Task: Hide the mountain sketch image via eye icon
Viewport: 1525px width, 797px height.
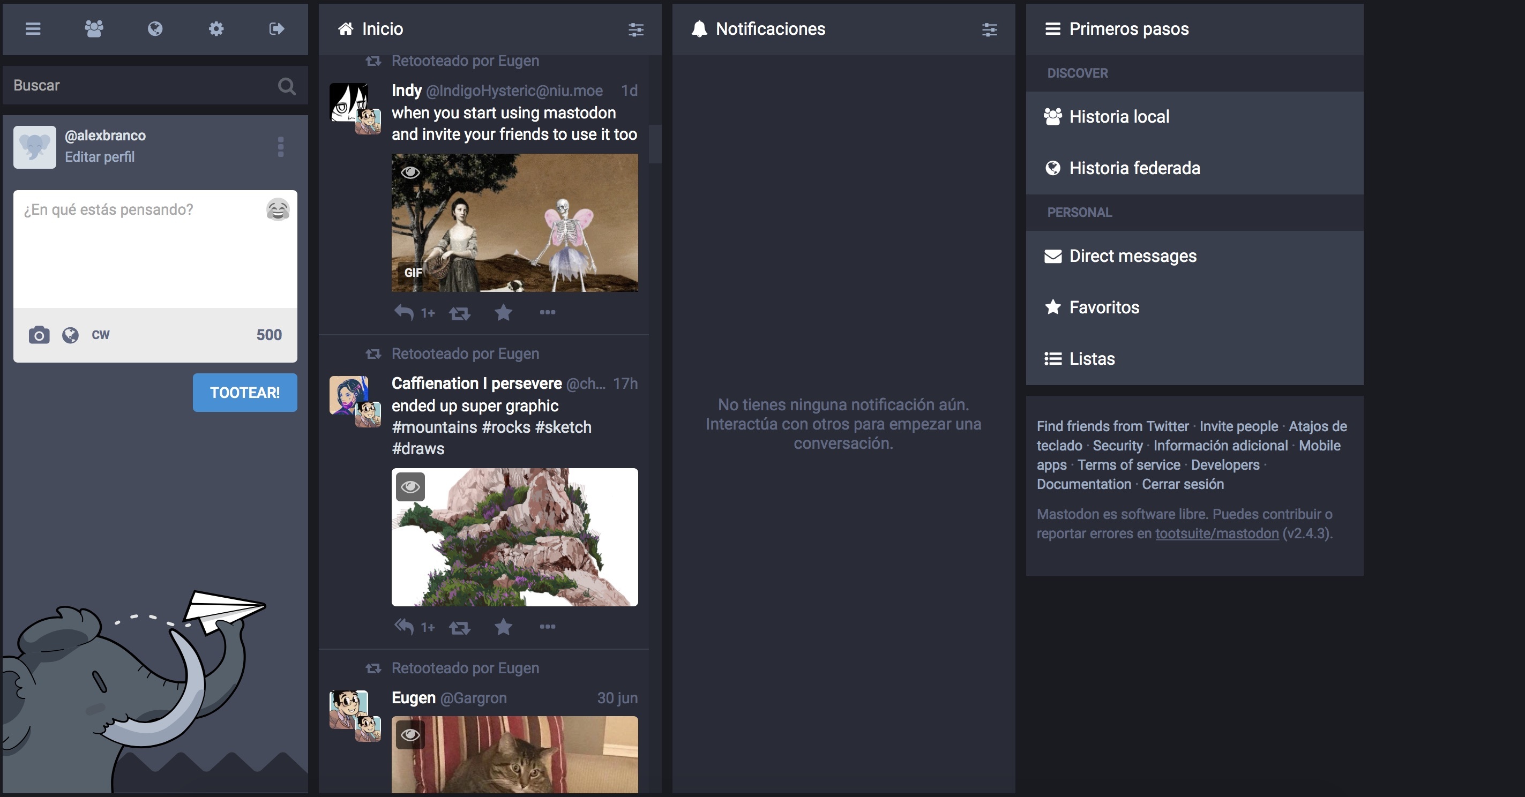Action: click(x=410, y=487)
